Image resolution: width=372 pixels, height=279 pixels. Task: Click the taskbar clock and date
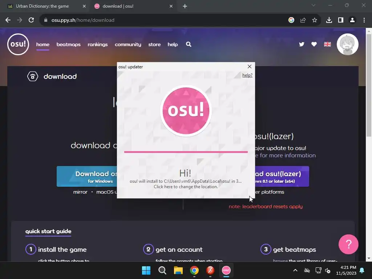click(x=346, y=270)
